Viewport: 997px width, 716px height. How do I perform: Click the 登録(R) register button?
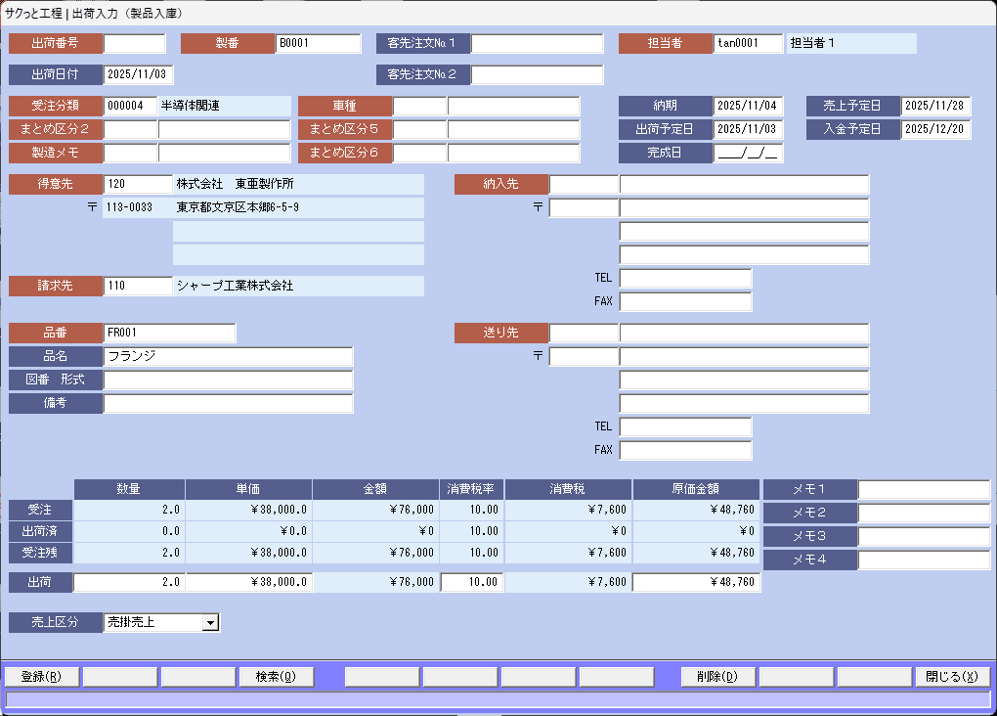pos(41,677)
